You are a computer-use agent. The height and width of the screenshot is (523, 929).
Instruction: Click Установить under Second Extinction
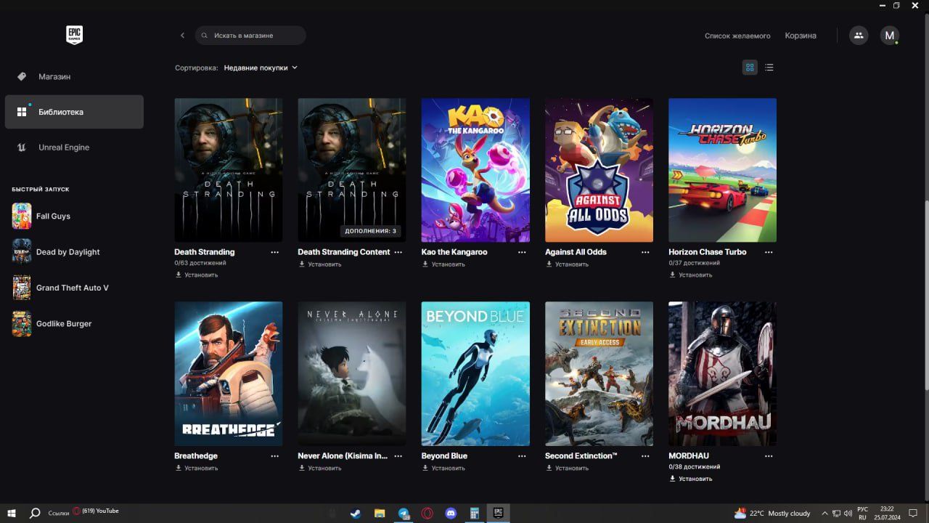[x=567, y=468]
